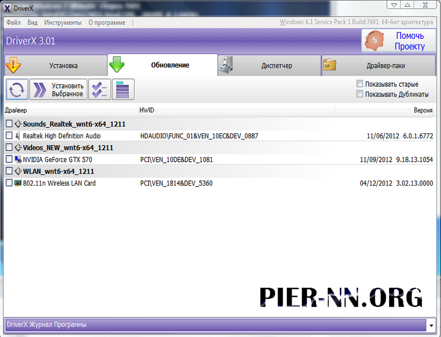Click version 3.02.13.0000 dated 04/12/2012

click(x=396, y=183)
